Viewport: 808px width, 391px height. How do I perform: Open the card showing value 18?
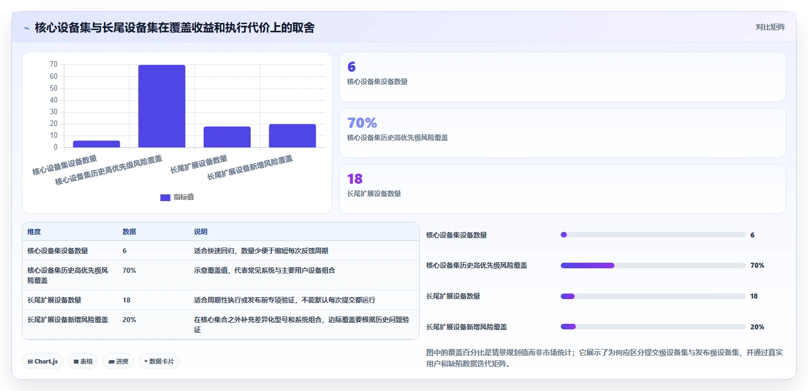pos(562,189)
